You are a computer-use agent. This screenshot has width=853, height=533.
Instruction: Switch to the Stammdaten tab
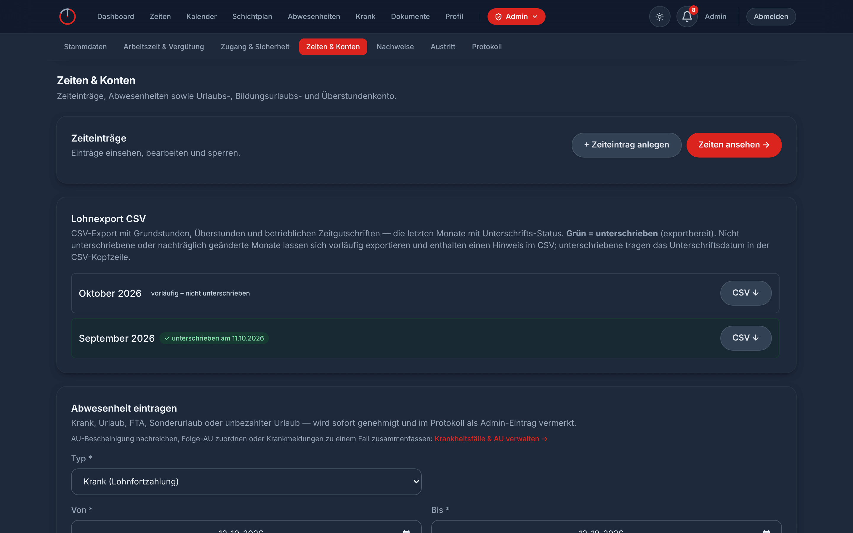[x=85, y=46]
